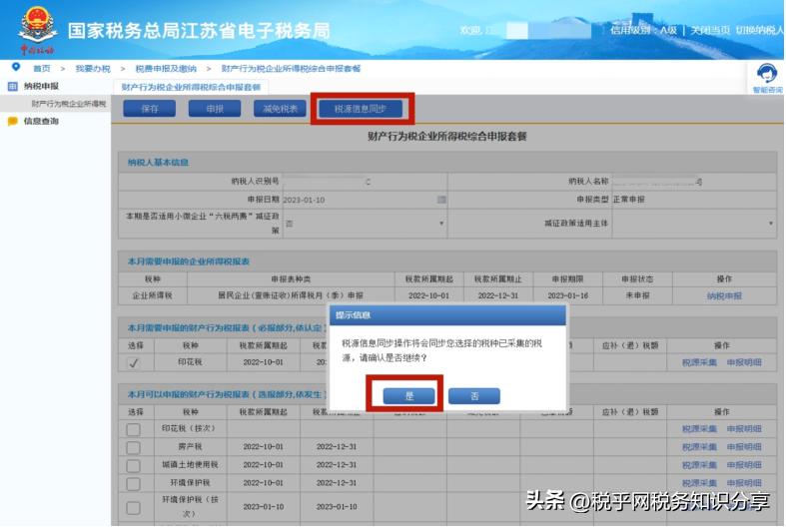This screenshot has width=786, height=527.
Task: Click the 2023-01-16 申报期限 cell
Action: coord(568,295)
